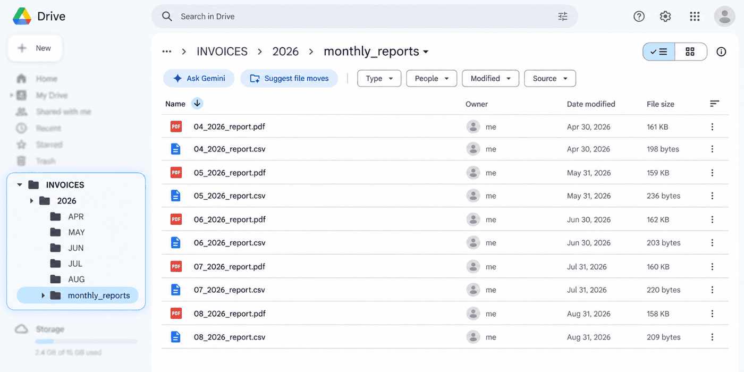744x372 pixels.
Task: Open the Google apps grid icon
Action: pyautogui.click(x=695, y=16)
